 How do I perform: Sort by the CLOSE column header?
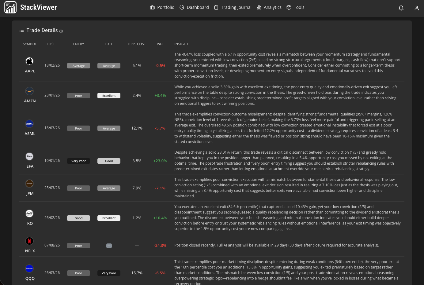tap(50, 44)
